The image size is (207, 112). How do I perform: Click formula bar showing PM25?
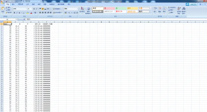(x=116, y=19)
